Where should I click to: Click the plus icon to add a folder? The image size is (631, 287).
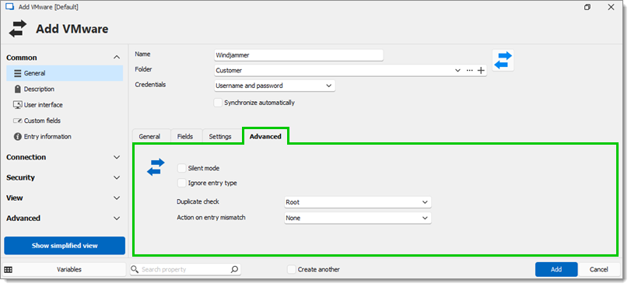point(481,71)
